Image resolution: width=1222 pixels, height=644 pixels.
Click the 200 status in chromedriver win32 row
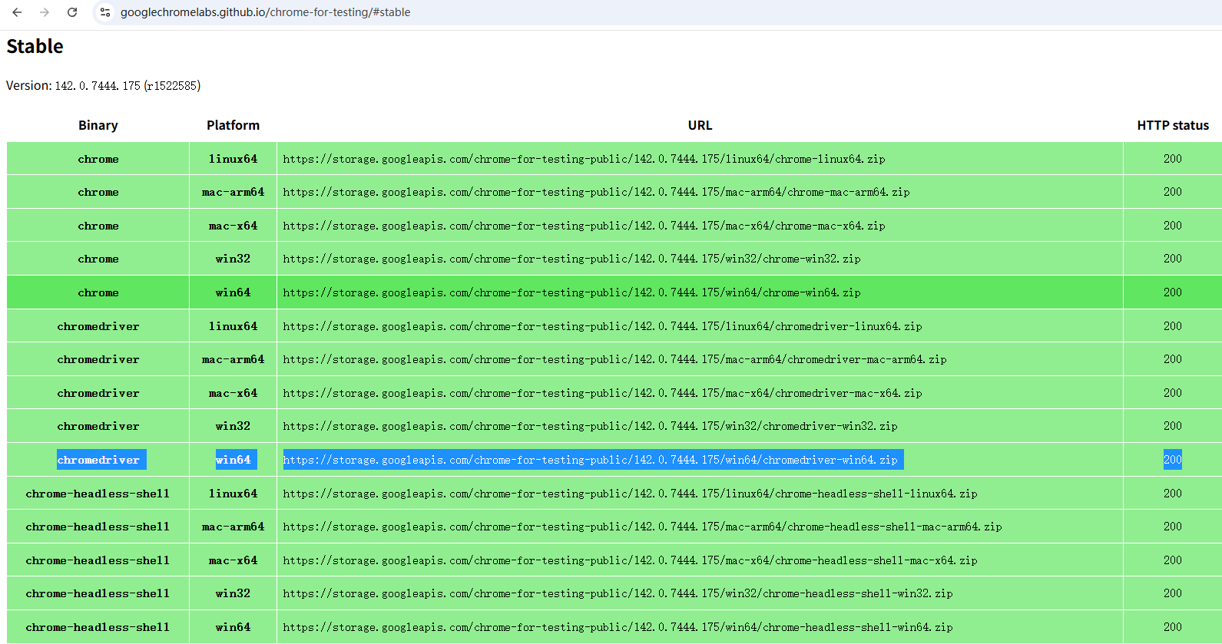1173,426
